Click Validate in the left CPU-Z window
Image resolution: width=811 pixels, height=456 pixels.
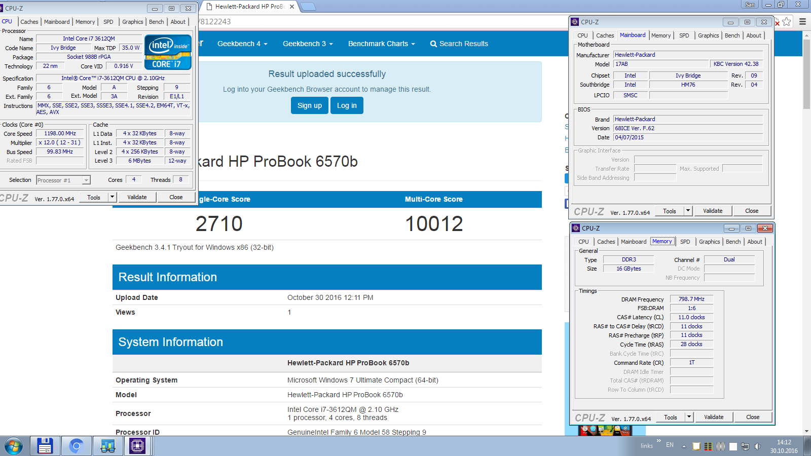click(x=137, y=197)
